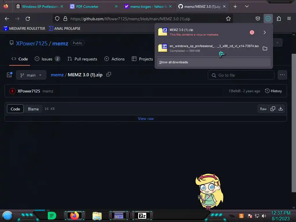Copy raw file contents icon
Screen dimensions: 296x222
[x=273, y=109]
